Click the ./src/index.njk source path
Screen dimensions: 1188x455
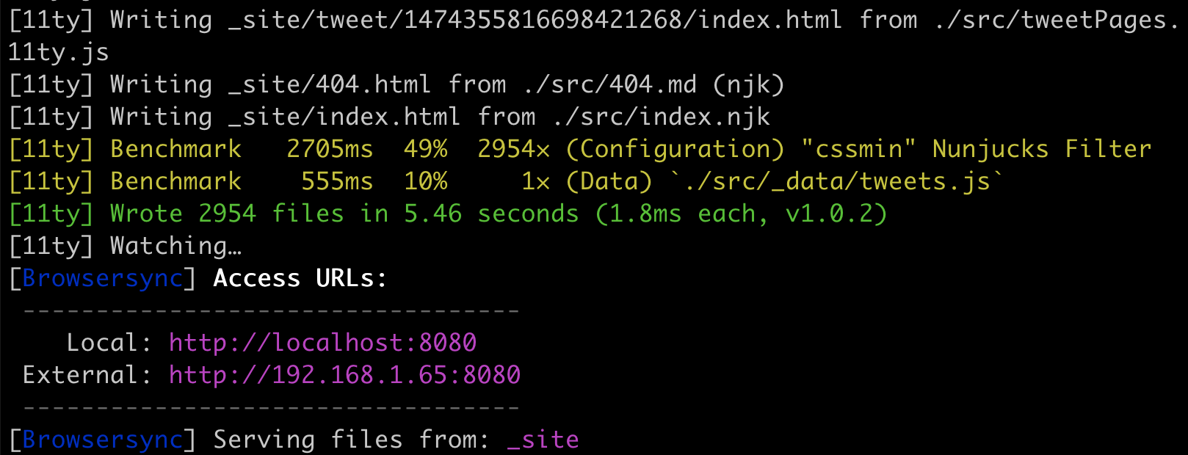click(661, 117)
